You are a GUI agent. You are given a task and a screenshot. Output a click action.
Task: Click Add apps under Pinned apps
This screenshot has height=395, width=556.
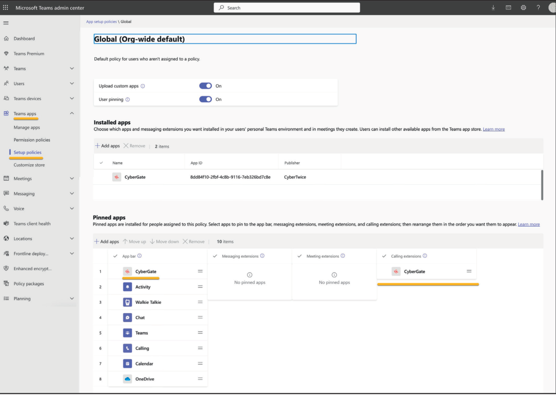tap(106, 241)
